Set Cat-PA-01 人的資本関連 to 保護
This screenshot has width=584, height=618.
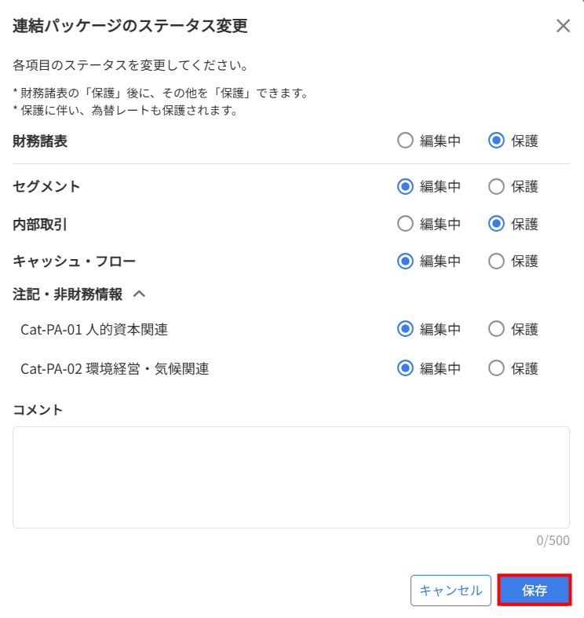click(496, 329)
